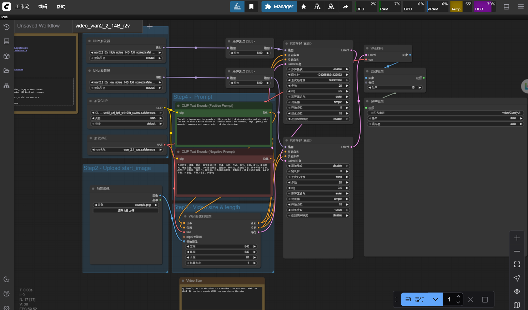Open the Manager button

pyautogui.click(x=279, y=6)
